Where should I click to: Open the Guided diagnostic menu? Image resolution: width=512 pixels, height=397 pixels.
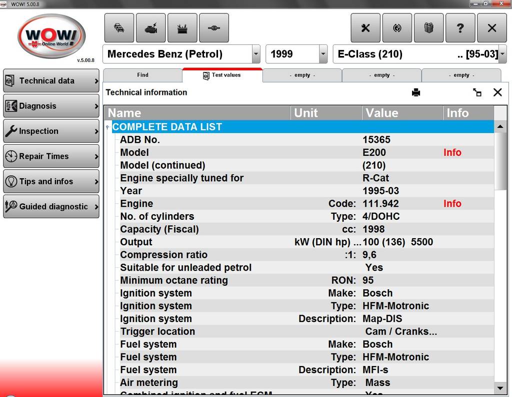click(x=51, y=206)
